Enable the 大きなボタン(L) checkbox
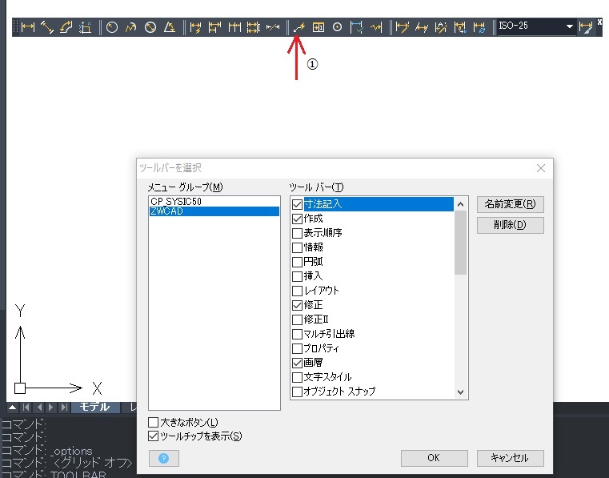 (x=154, y=422)
